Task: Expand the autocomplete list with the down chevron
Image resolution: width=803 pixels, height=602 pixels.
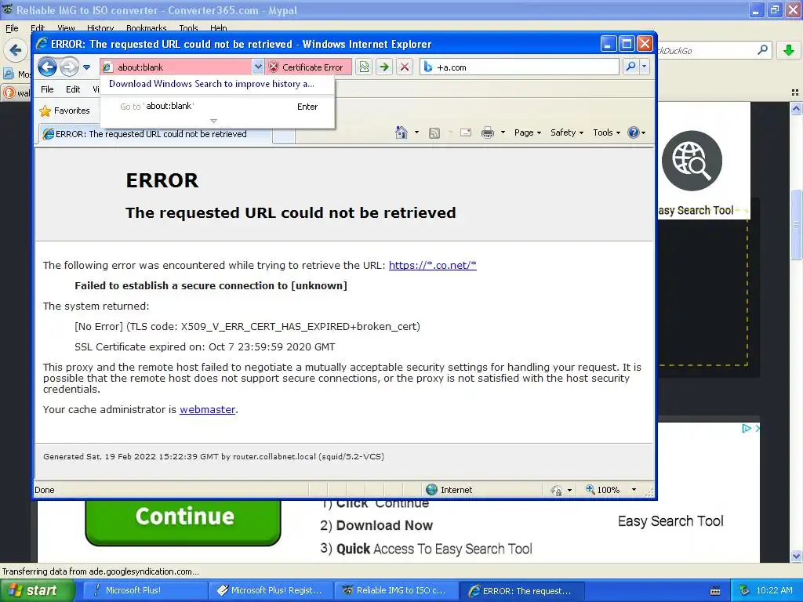Action: [214, 121]
